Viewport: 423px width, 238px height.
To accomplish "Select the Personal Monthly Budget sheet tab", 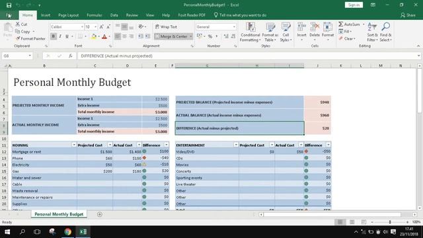I will [59, 214].
